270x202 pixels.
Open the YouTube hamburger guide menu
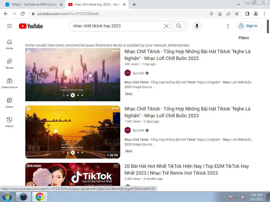(x=9, y=26)
